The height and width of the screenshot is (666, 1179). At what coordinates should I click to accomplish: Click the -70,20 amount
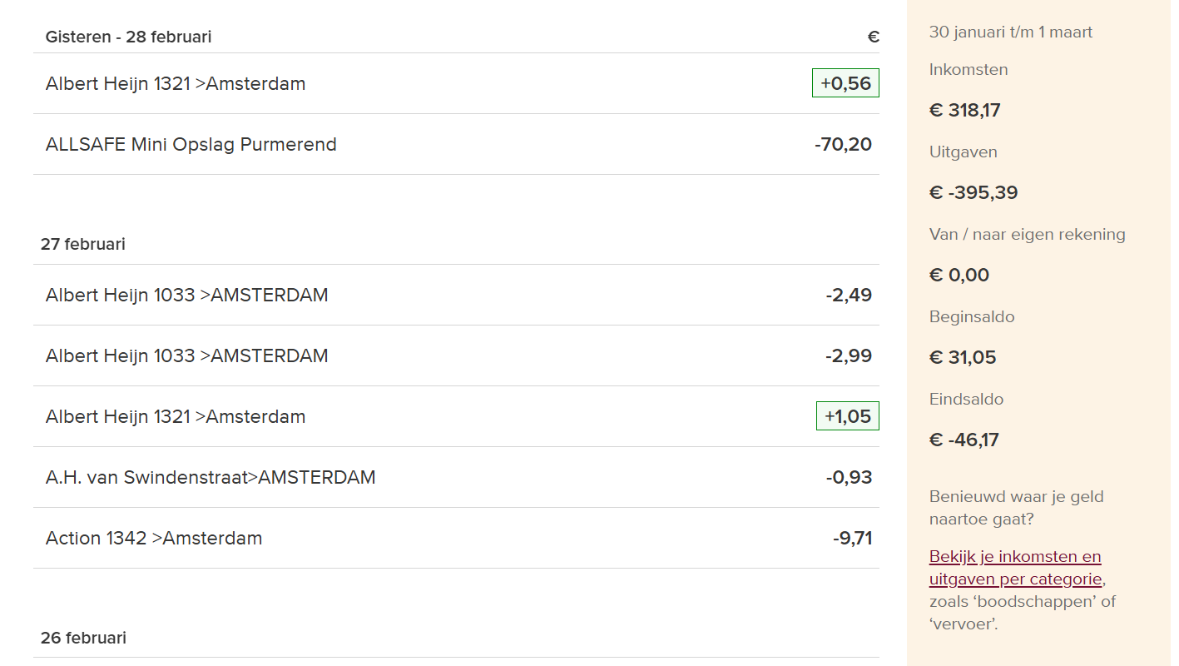(x=843, y=145)
